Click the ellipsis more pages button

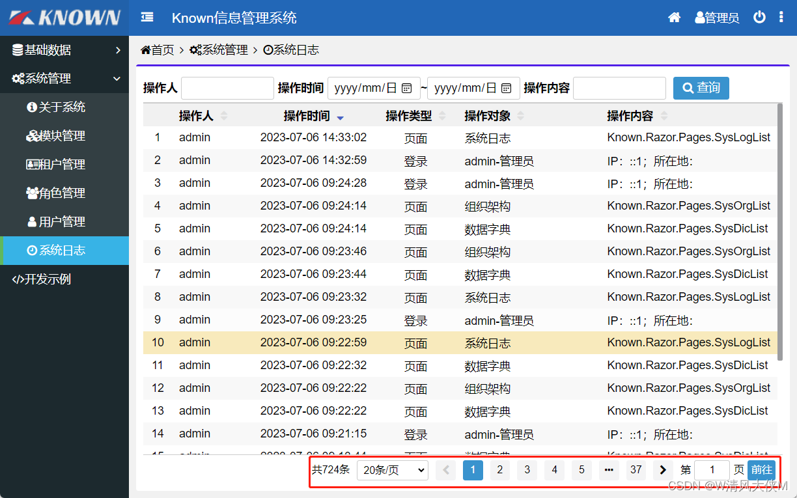point(609,470)
